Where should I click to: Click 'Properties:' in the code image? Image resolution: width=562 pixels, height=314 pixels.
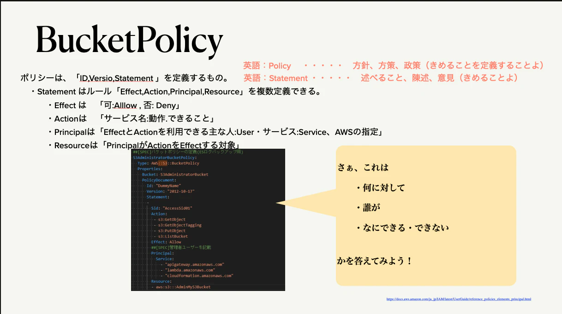(149, 169)
